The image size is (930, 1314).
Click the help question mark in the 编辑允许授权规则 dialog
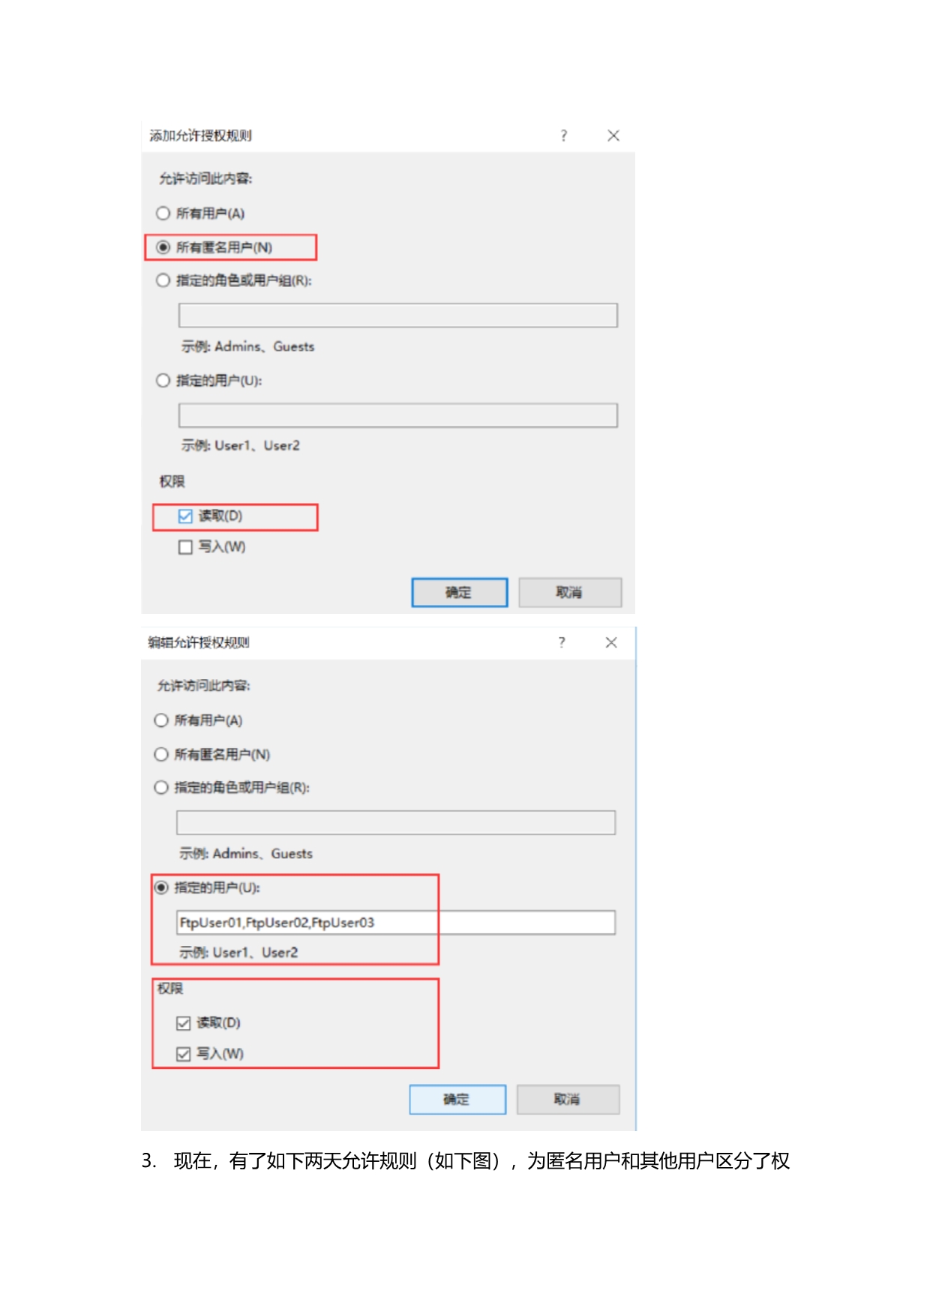click(x=562, y=642)
